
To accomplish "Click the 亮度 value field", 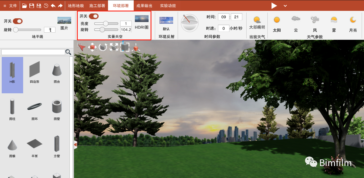I will tap(126, 24).
